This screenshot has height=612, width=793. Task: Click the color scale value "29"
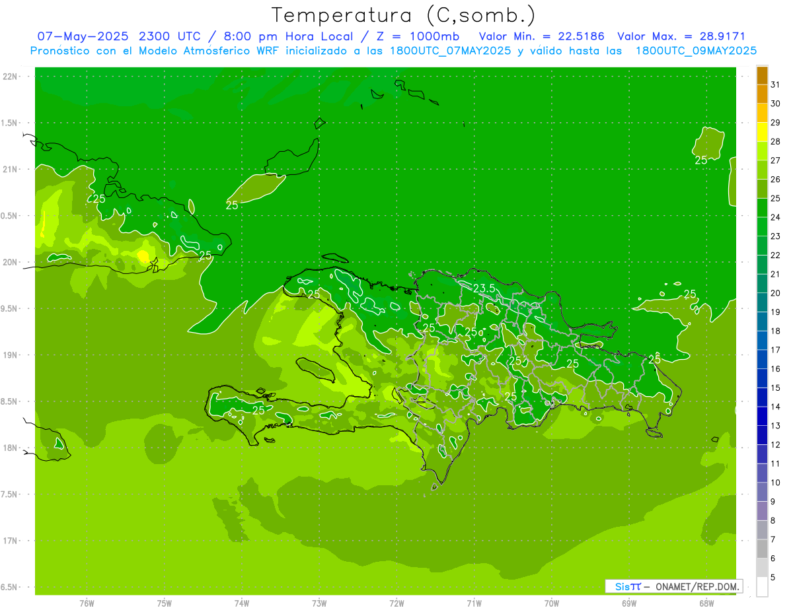click(x=775, y=123)
